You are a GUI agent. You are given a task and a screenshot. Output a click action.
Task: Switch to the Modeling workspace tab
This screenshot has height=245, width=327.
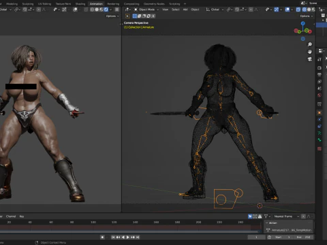coord(12,4)
